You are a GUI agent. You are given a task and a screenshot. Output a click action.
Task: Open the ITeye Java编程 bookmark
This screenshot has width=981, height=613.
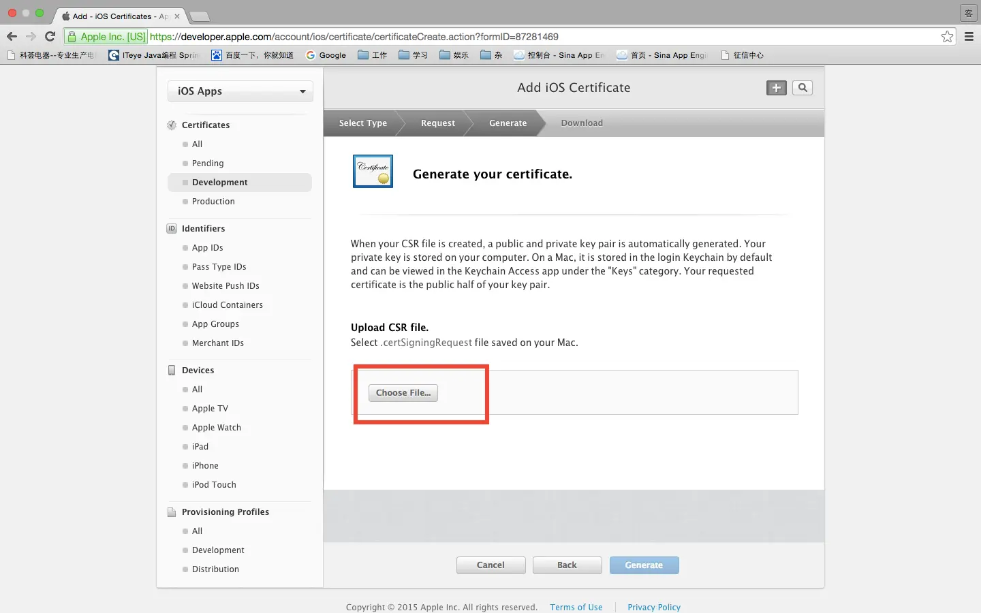pos(154,55)
